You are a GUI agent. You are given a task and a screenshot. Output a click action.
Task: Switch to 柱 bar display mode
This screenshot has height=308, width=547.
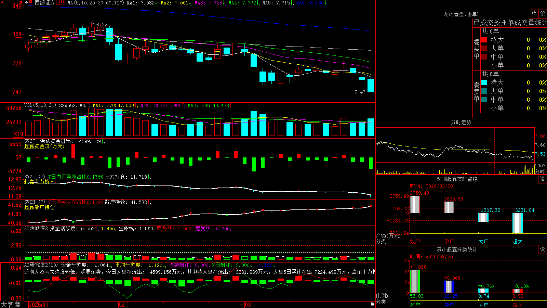click(x=534, y=14)
